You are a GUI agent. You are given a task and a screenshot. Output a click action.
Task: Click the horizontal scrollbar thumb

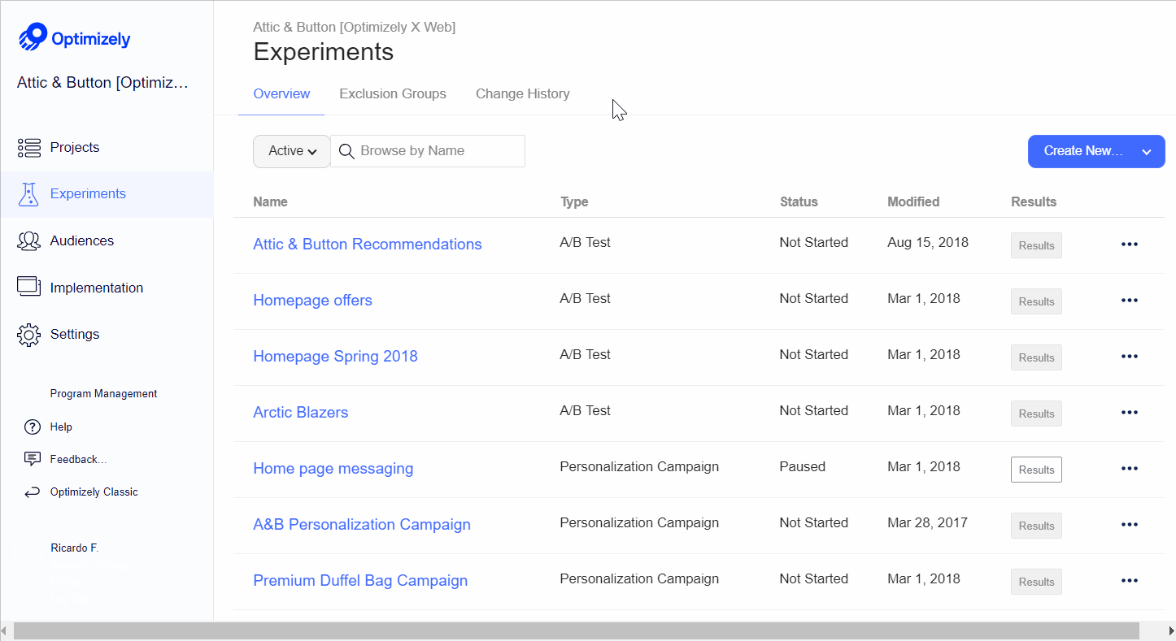click(577, 631)
